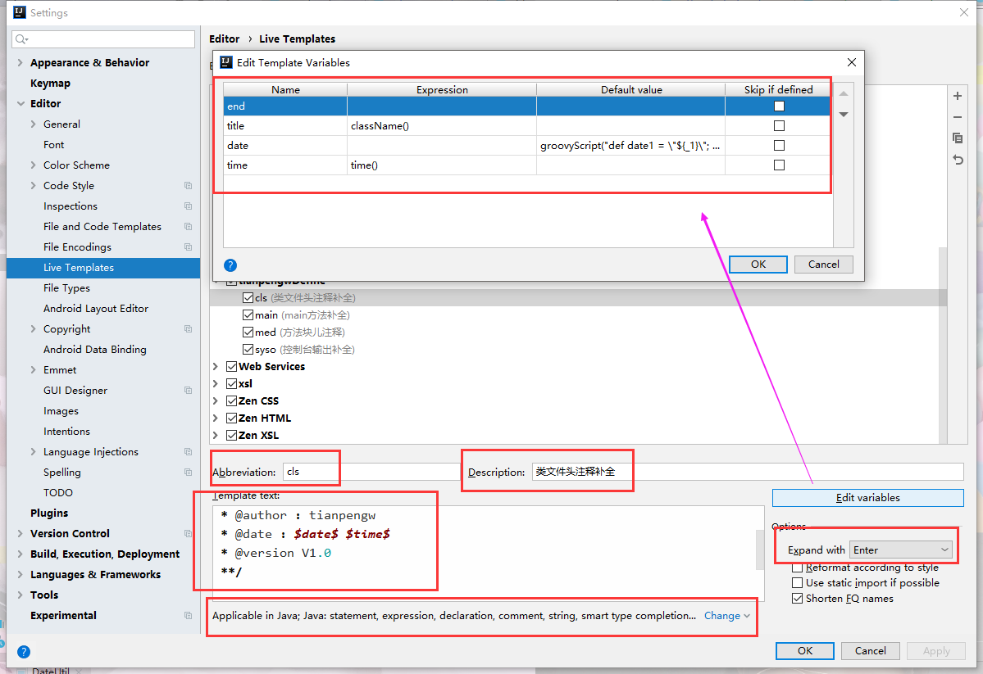This screenshot has width=983, height=674.
Task: Open the Expand with dropdown
Action: [901, 550]
